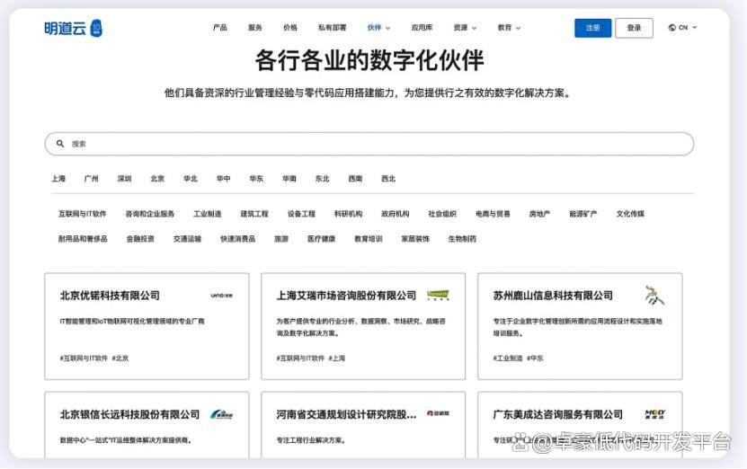Filter by region 深圳
The image size is (747, 469).
click(x=124, y=179)
